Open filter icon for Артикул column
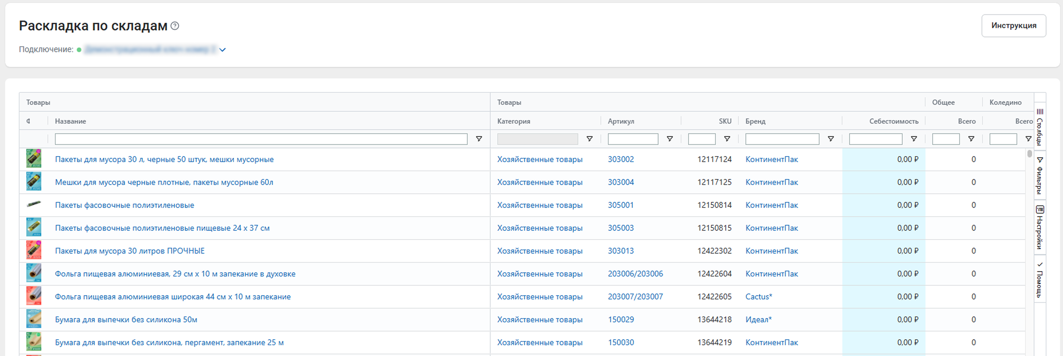 (x=669, y=139)
